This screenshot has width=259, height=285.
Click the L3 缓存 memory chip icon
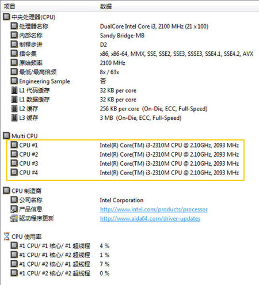tap(14, 117)
